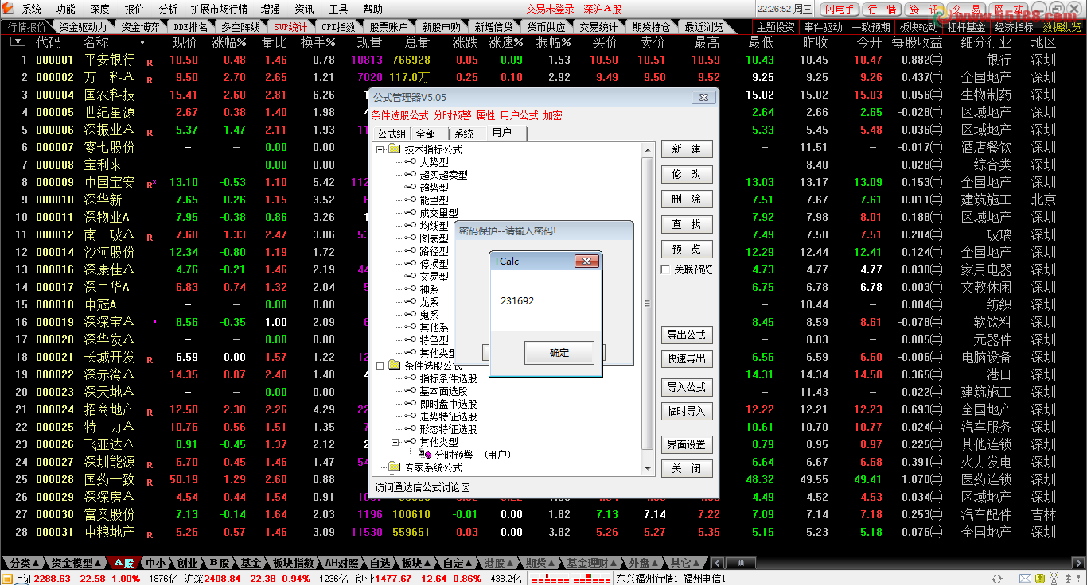Open the column dropdown arrow beside 代码 header

pos(18,42)
